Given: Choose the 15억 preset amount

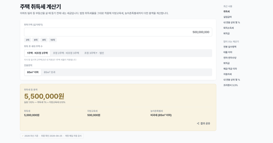Looking at the screenshot, I should 53,40.
